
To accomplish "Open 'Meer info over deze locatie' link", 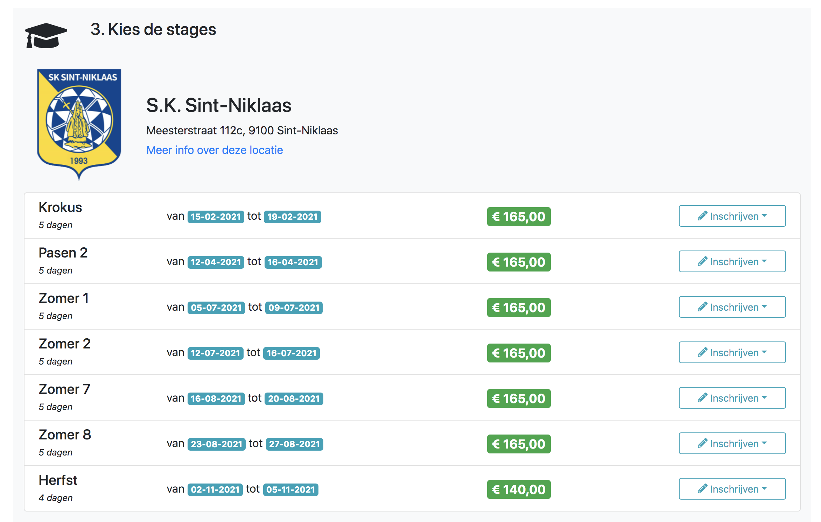I will pyautogui.click(x=215, y=150).
